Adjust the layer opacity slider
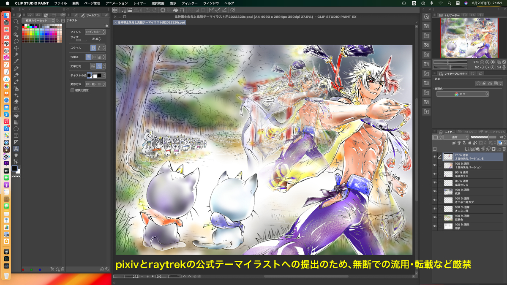The image size is (507, 285). point(484,137)
